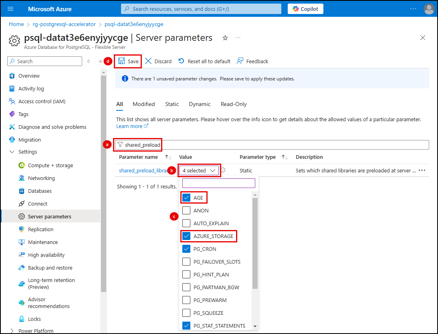
Task: Collapse the left navigation with double chevron
Action: [100, 61]
